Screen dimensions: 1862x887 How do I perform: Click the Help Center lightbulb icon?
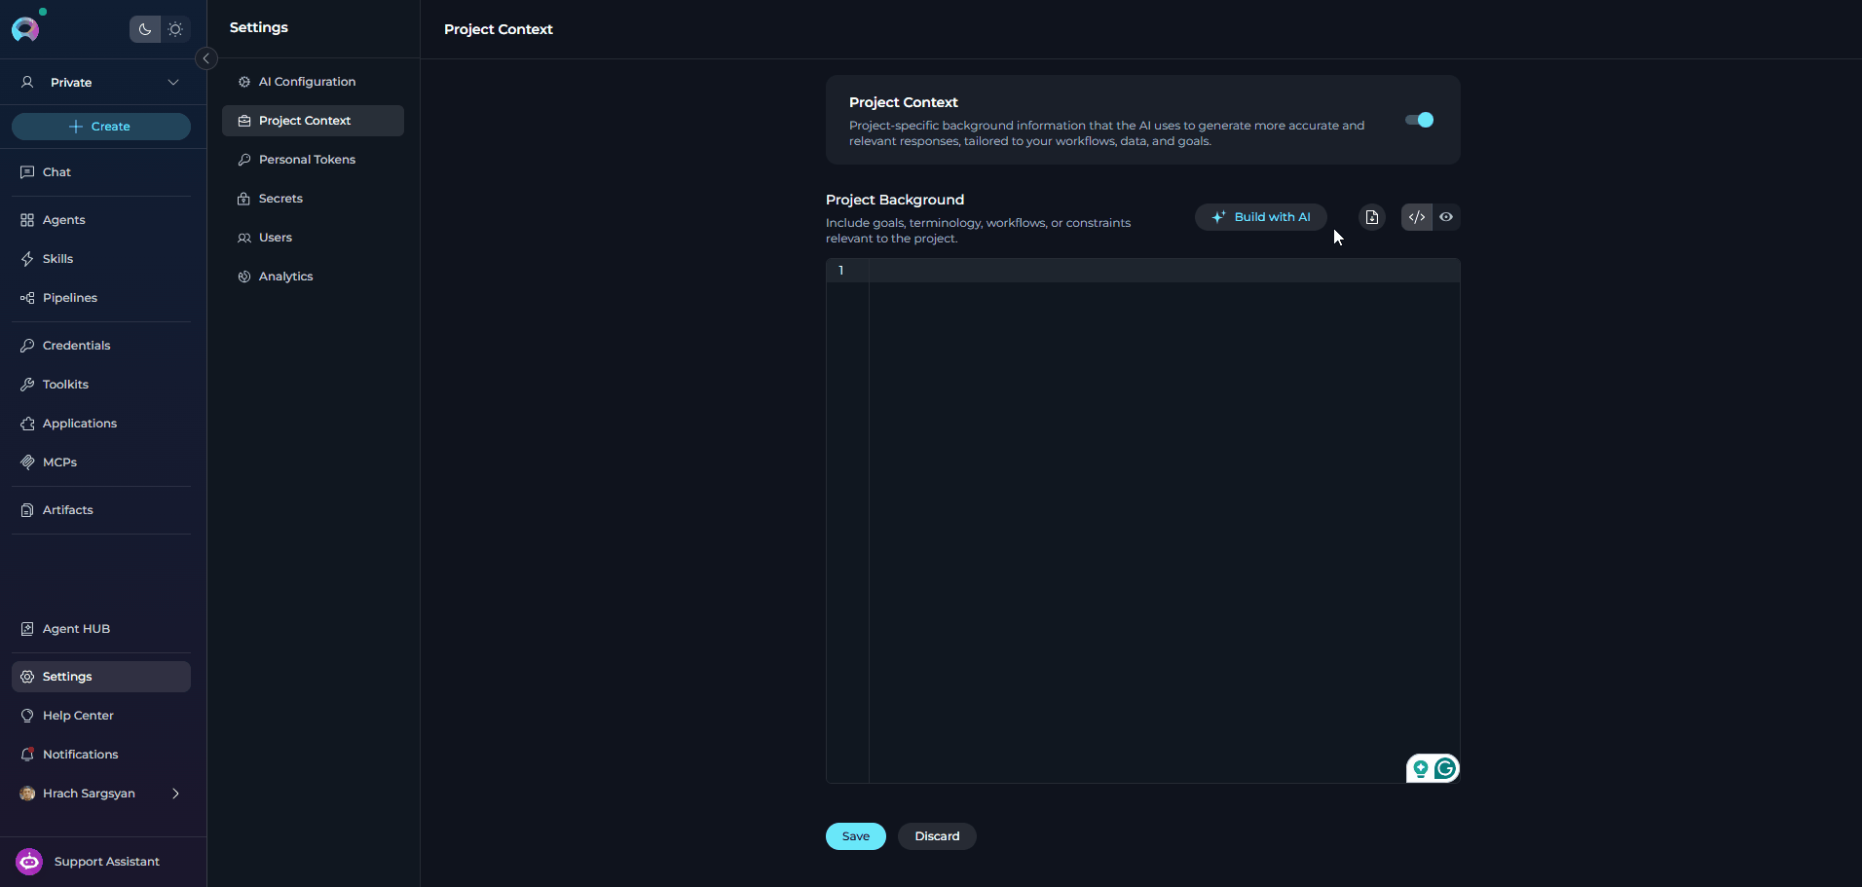click(x=27, y=716)
